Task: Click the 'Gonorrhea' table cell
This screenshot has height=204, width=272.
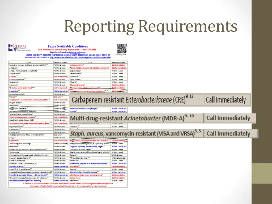Action: point(31,152)
